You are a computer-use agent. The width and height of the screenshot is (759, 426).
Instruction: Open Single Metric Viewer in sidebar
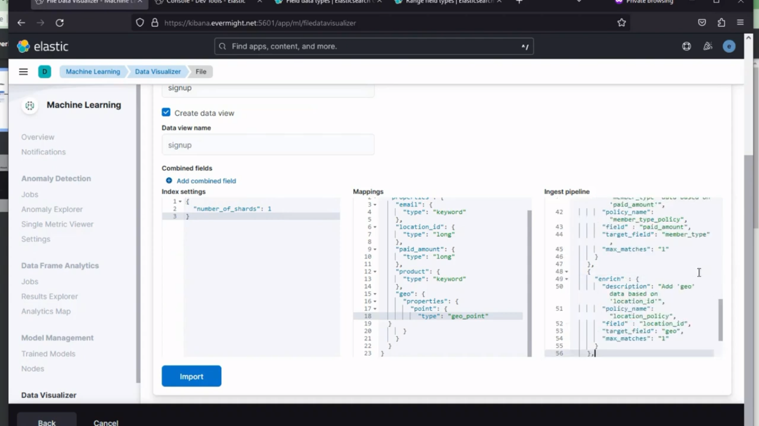click(57, 224)
